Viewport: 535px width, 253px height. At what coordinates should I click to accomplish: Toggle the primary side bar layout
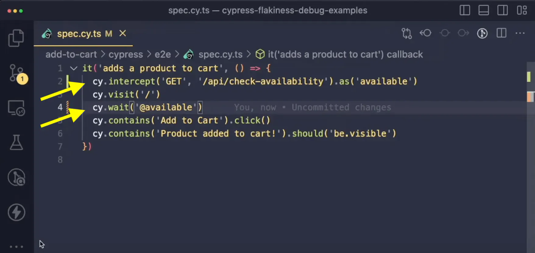click(x=465, y=10)
